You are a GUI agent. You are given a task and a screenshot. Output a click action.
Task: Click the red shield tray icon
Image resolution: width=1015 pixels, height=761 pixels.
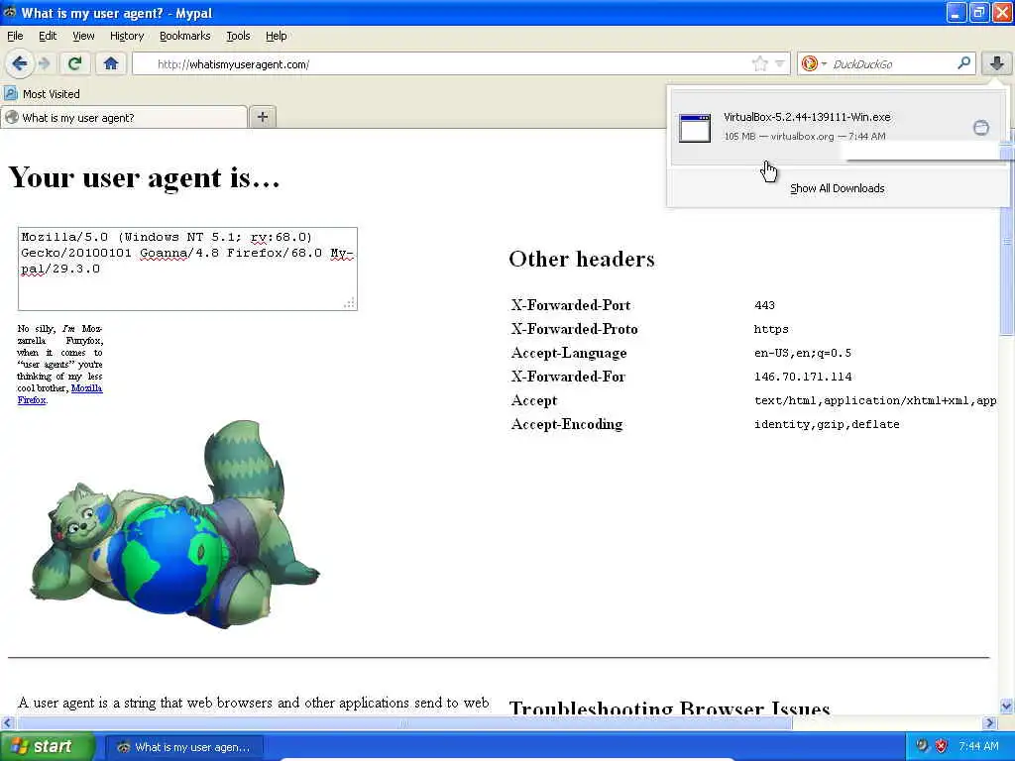(942, 746)
